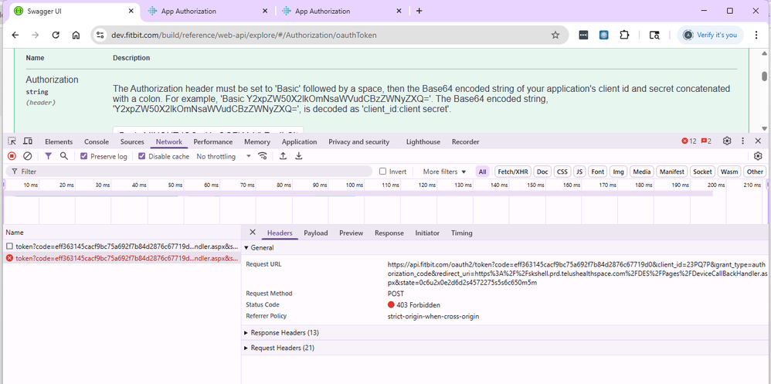Toggle the network filter funnel icon
Screen dimensions: 771x384
pyautogui.click(x=48, y=156)
